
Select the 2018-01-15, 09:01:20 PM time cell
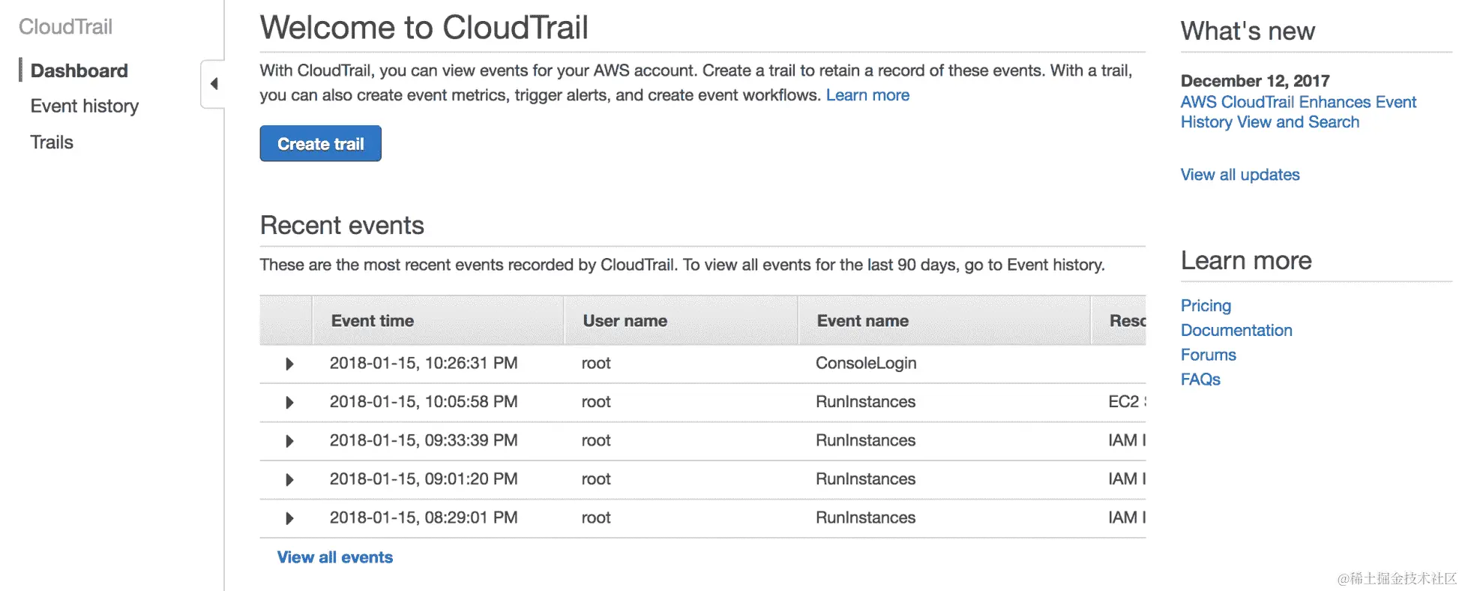(424, 479)
